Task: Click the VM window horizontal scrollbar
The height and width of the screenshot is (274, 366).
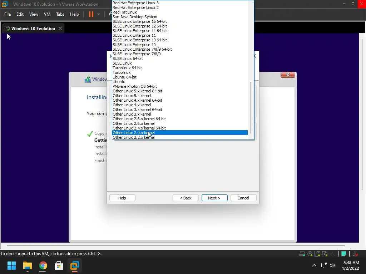Action: [x=176, y=245]
